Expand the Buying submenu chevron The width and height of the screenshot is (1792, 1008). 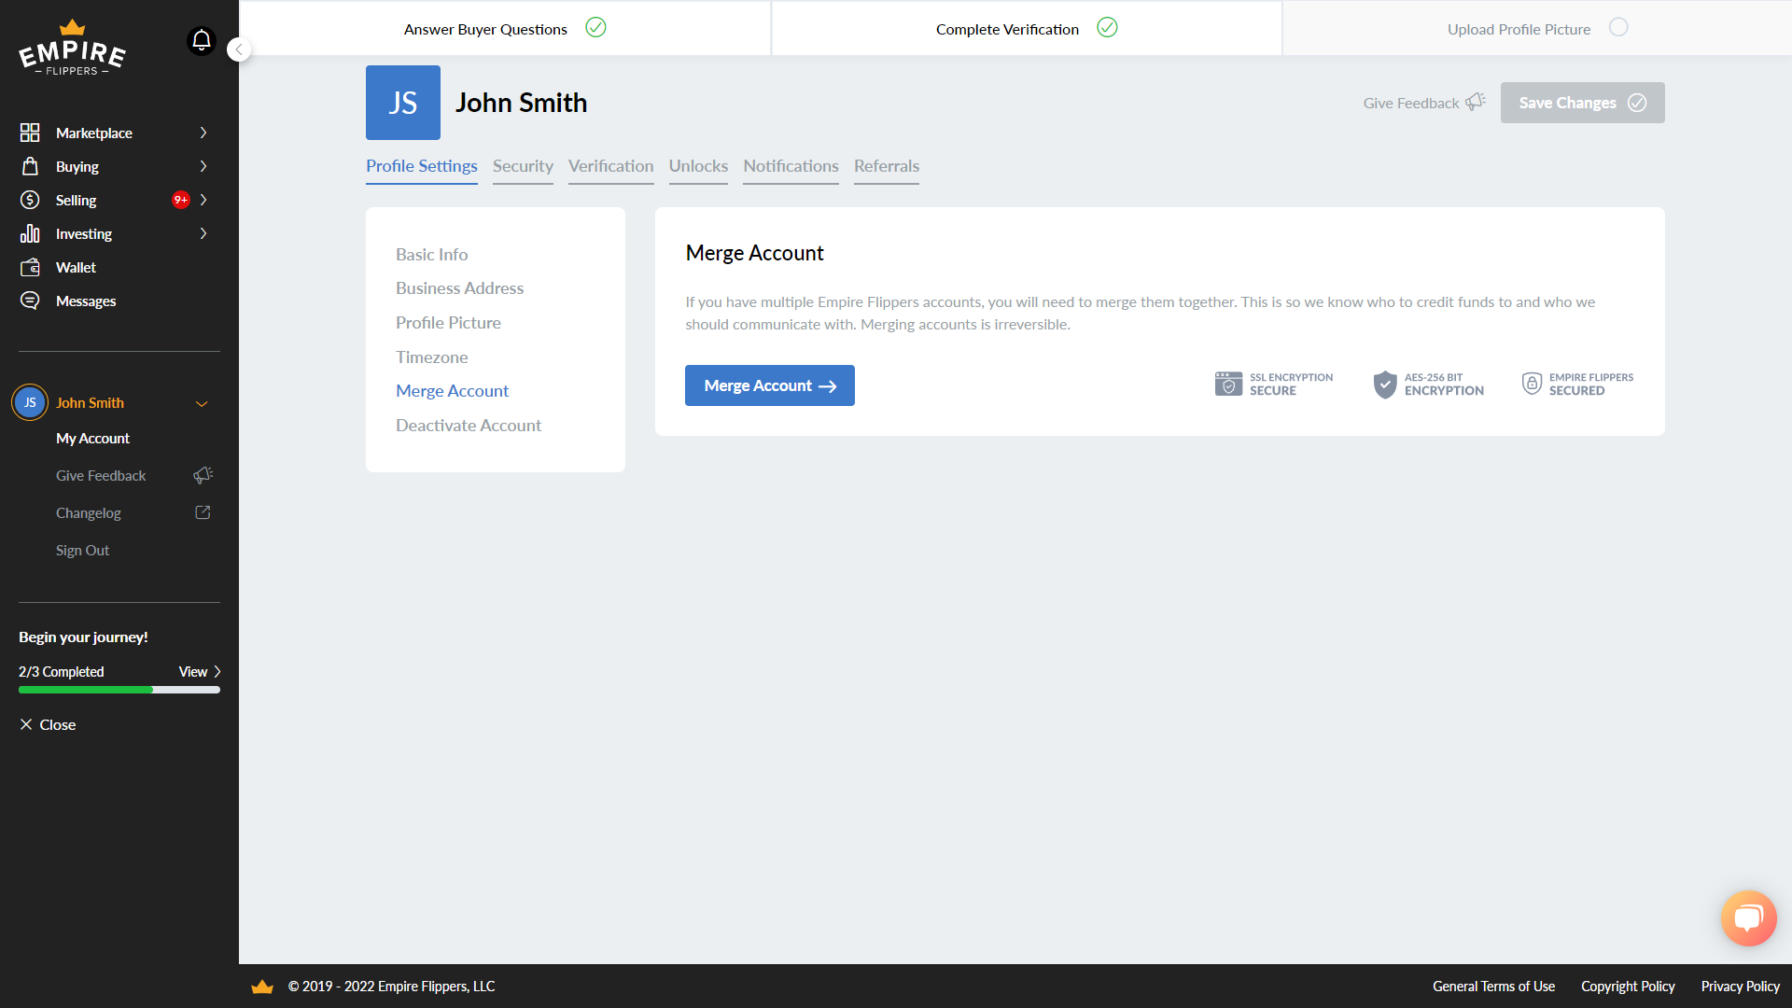203,166
